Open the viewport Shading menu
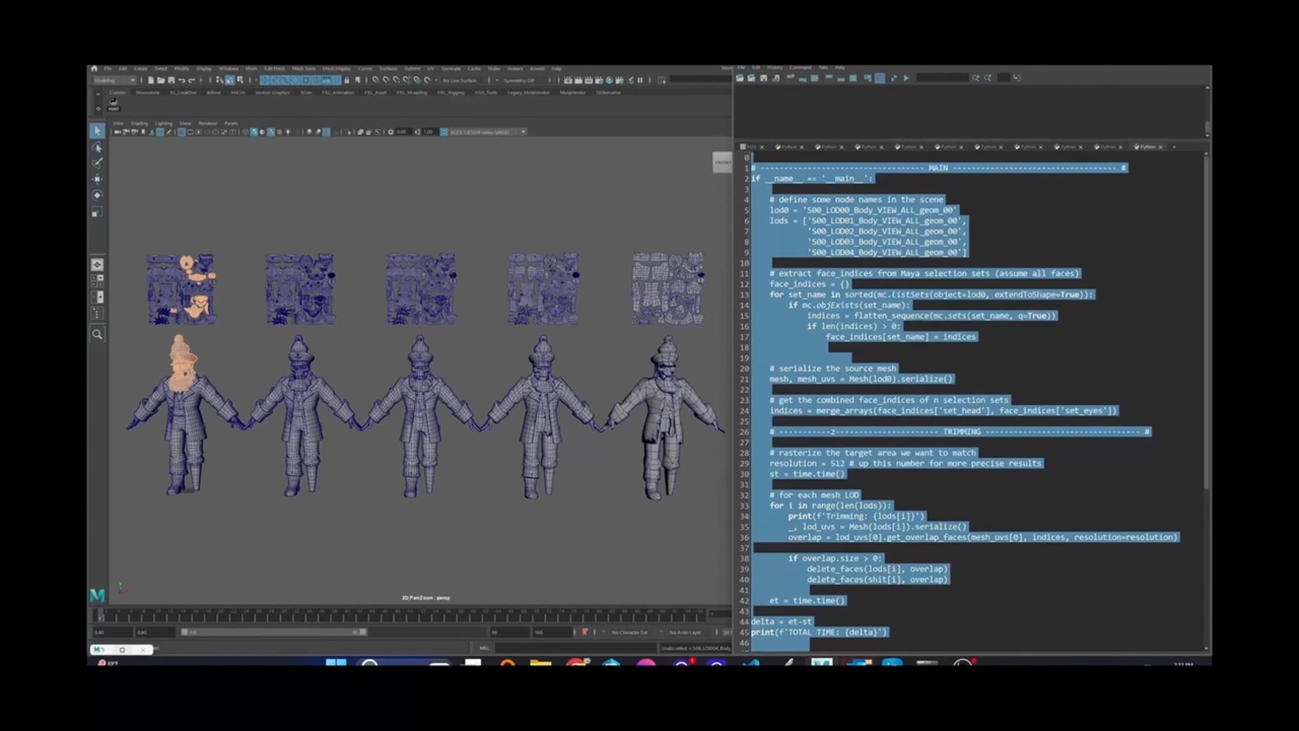Image resolution: width=1299 pixels, height=731 pixels. point(139,123)
